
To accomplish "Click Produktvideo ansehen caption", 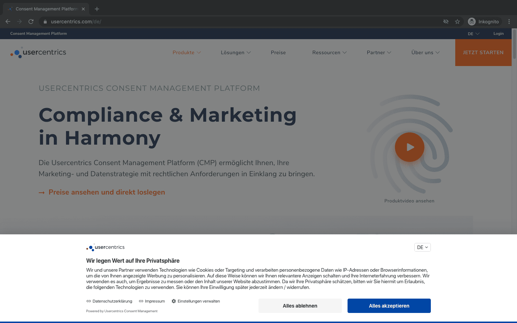I will tap(409, 201).
